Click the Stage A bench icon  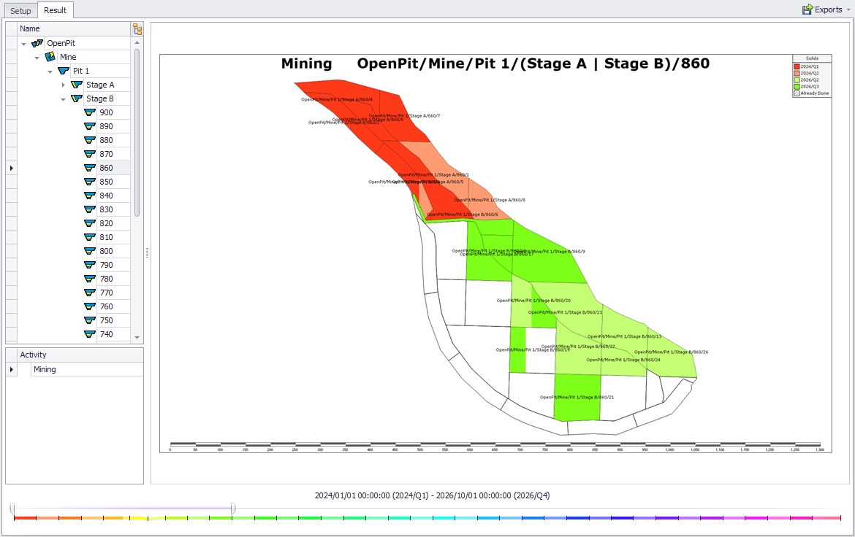[76, 85]
